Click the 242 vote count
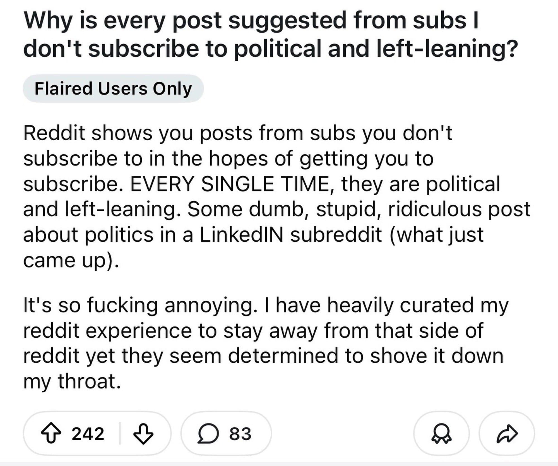 tap(88, 434)
